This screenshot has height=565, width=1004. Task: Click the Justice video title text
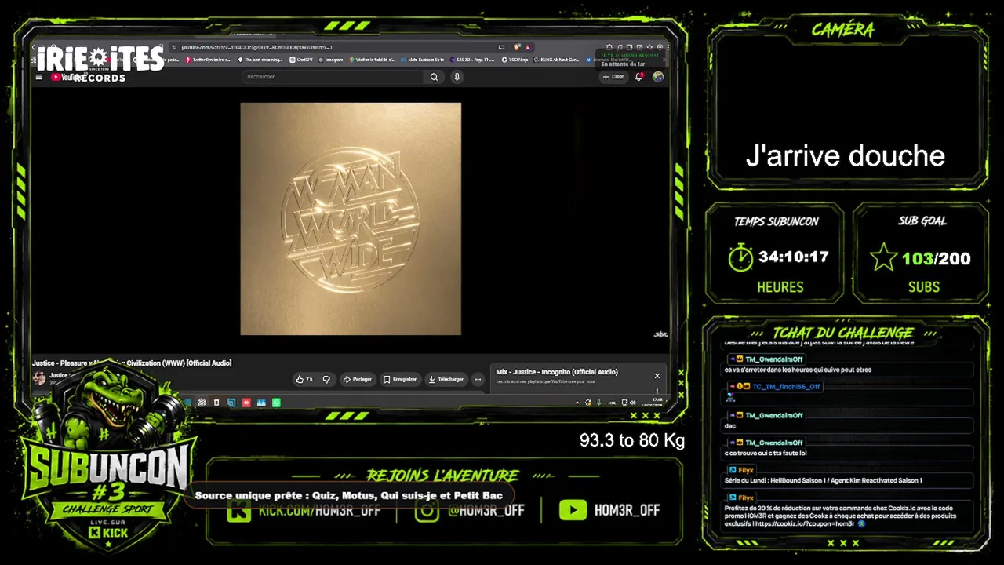[132, 363]
